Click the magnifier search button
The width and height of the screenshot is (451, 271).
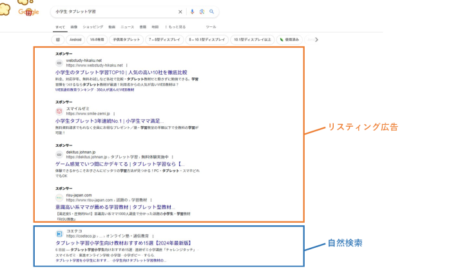tap(212, 12)
